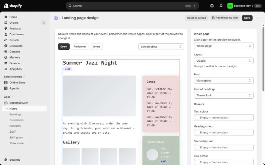Click the BIO link for Mia Stone
The width and height of the screenshot is (265, 165).
(x=163, y=161)
